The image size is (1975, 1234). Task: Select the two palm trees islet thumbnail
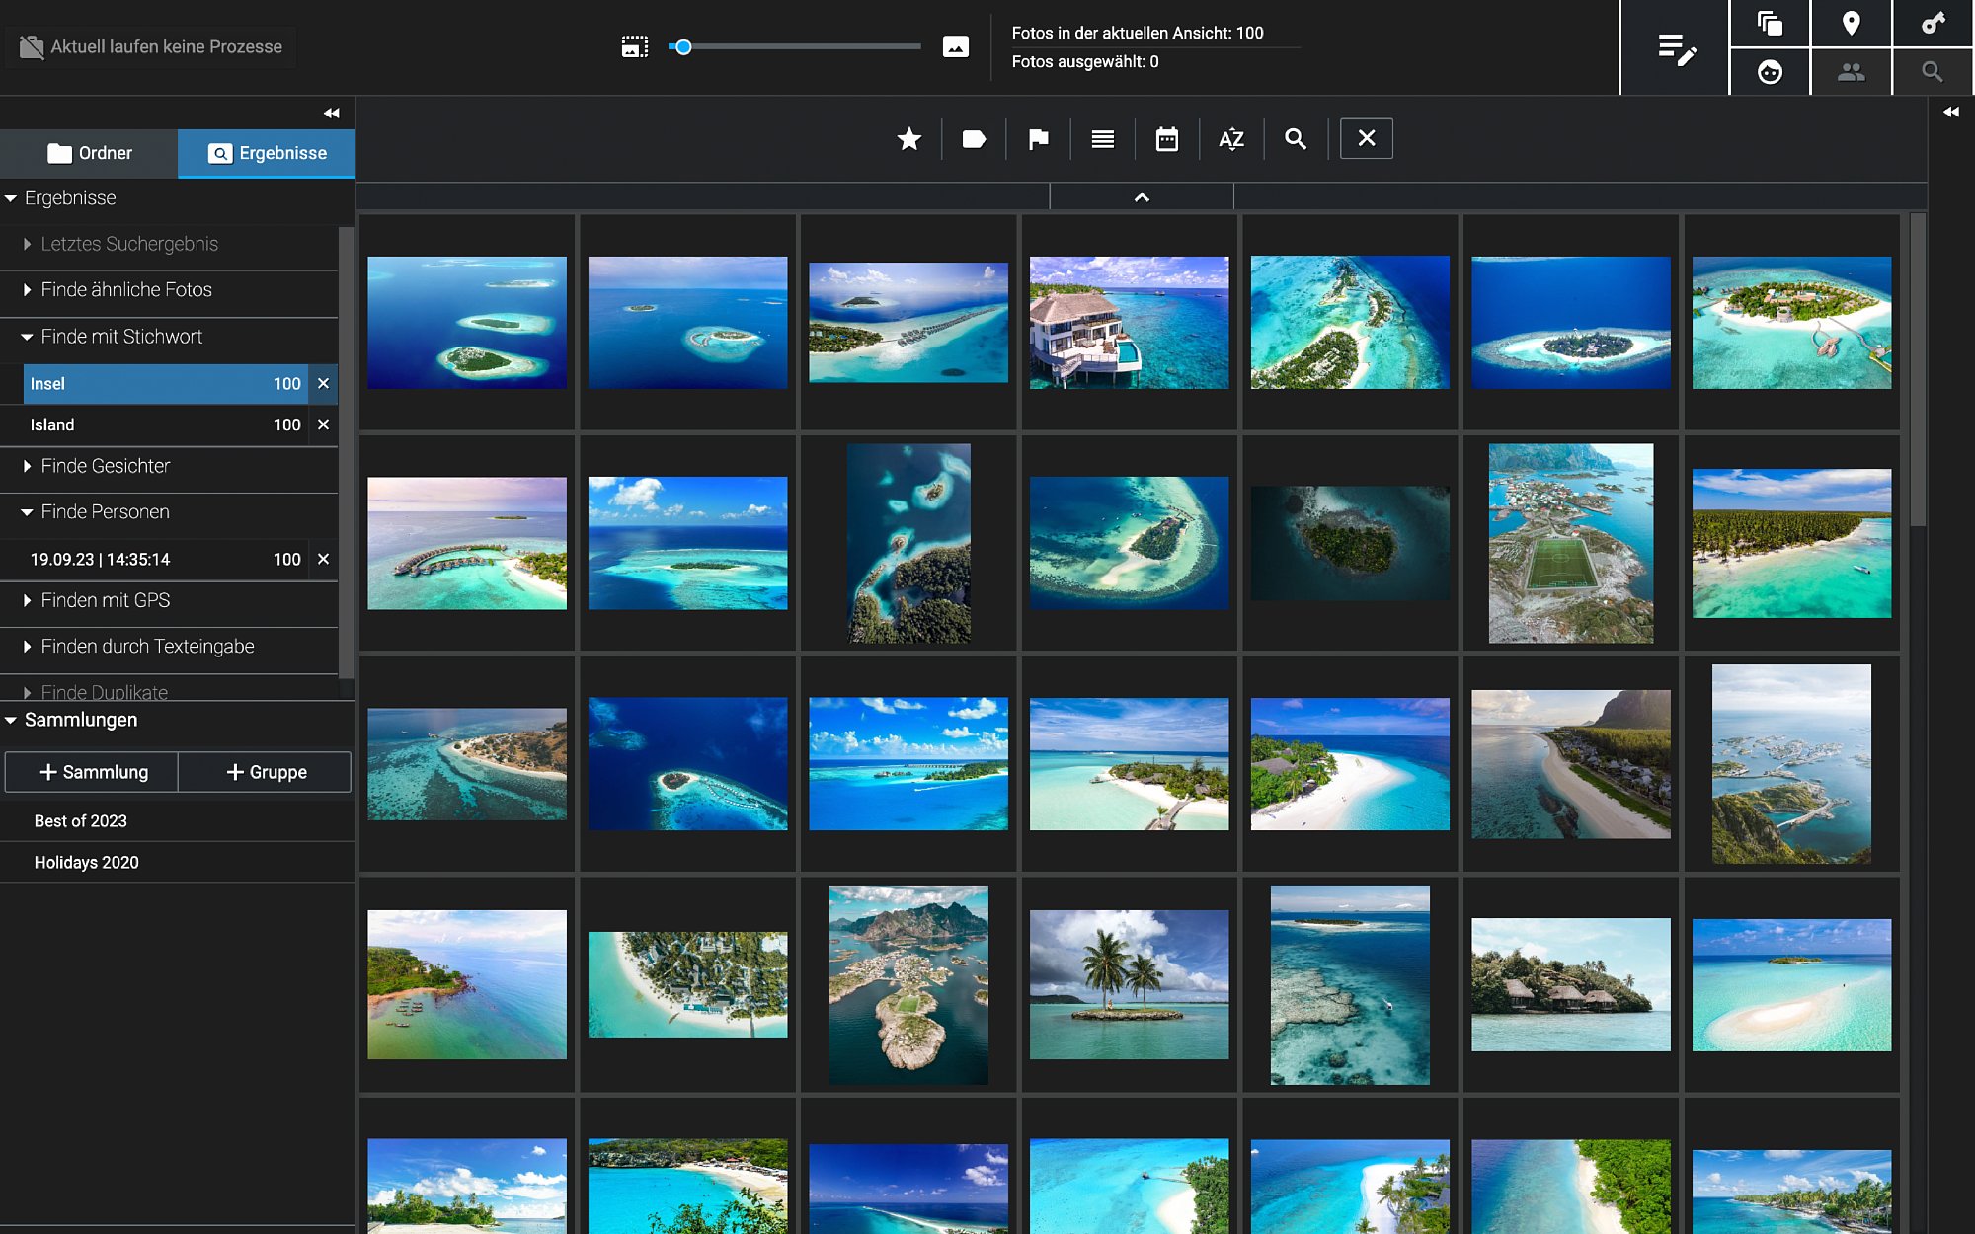(1130, 985)
